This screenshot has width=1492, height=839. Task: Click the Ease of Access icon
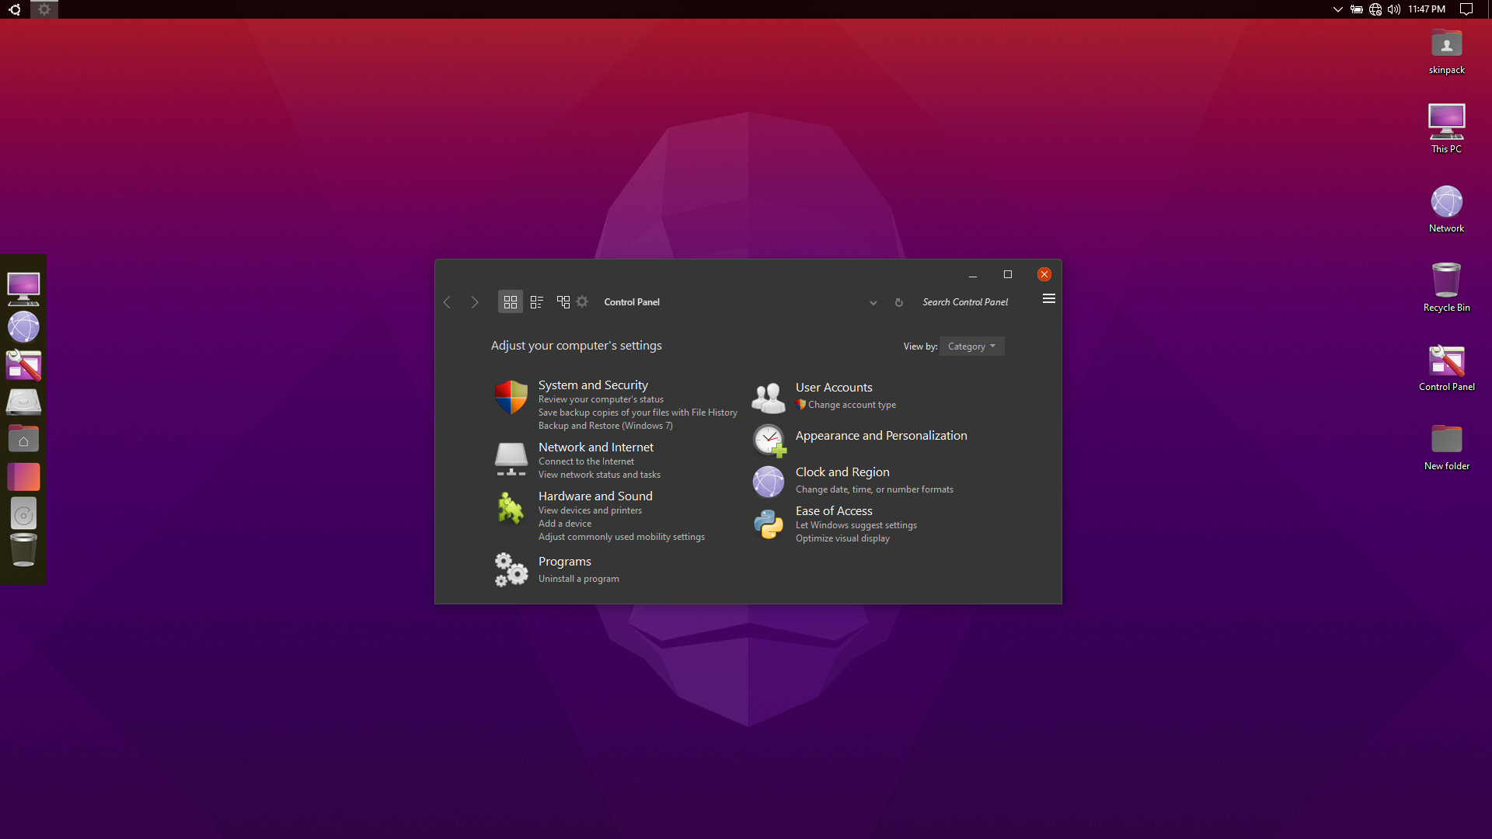click(768, 524)
